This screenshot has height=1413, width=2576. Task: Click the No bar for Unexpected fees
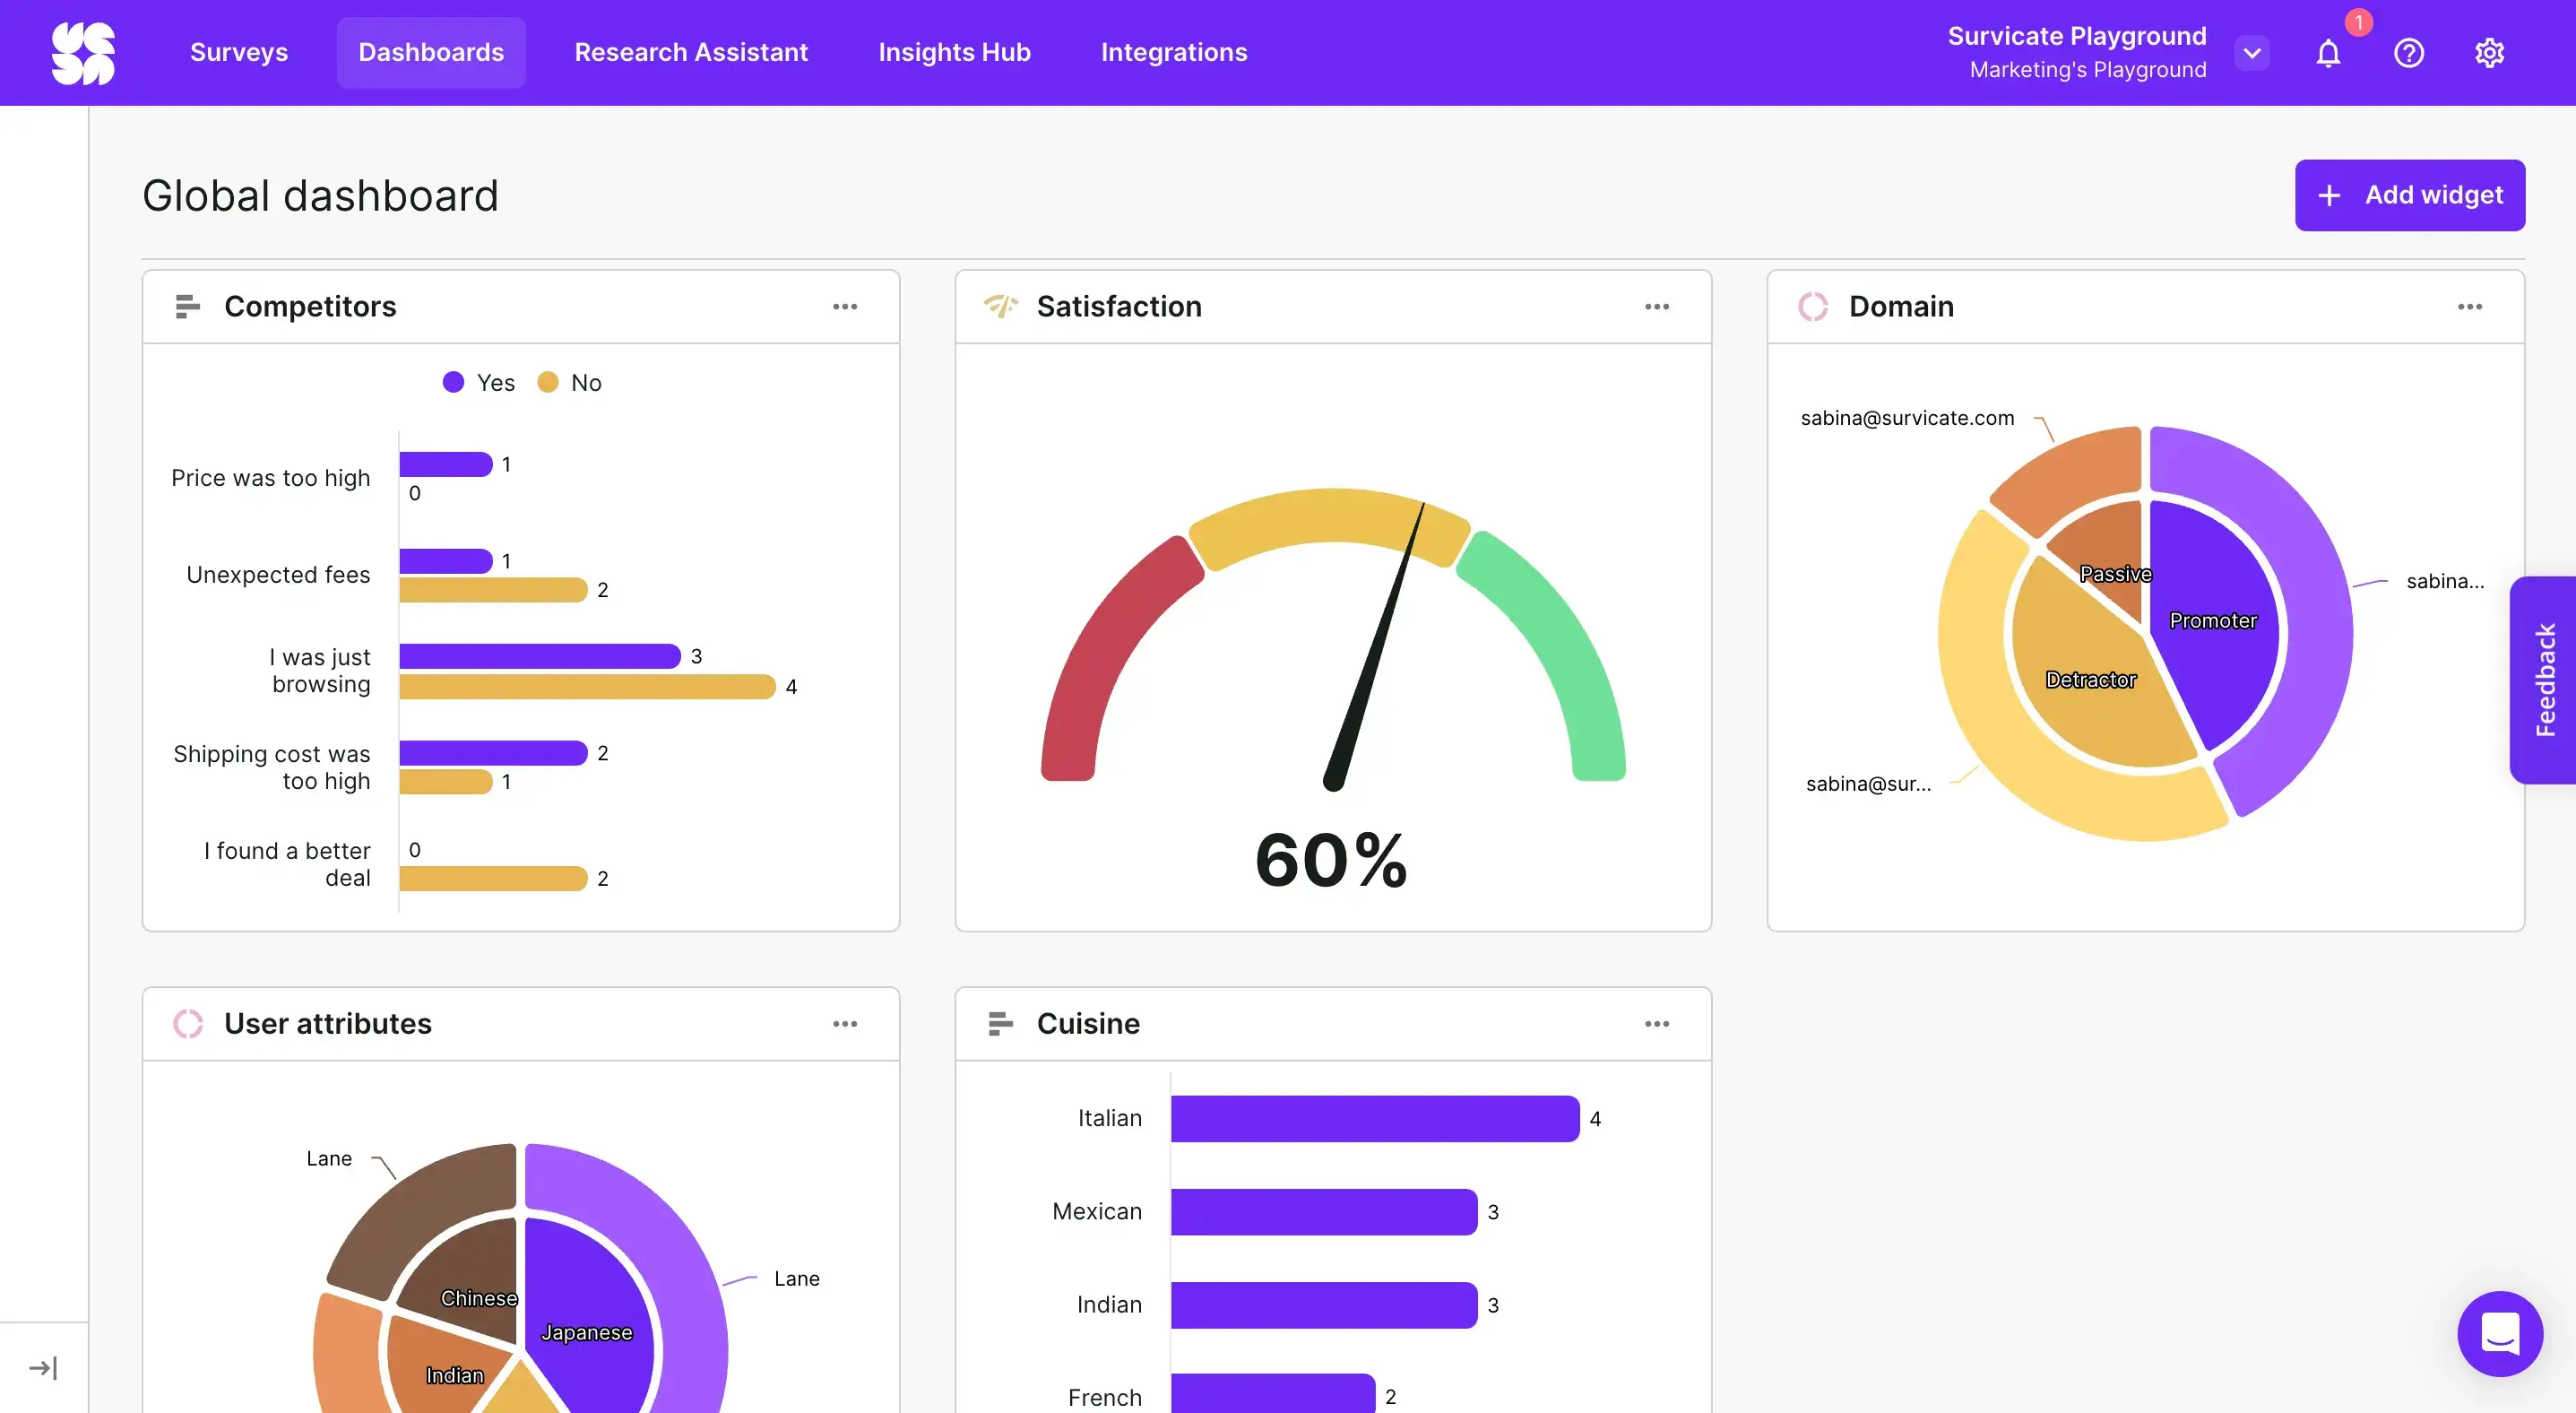[x=493, y=590]
